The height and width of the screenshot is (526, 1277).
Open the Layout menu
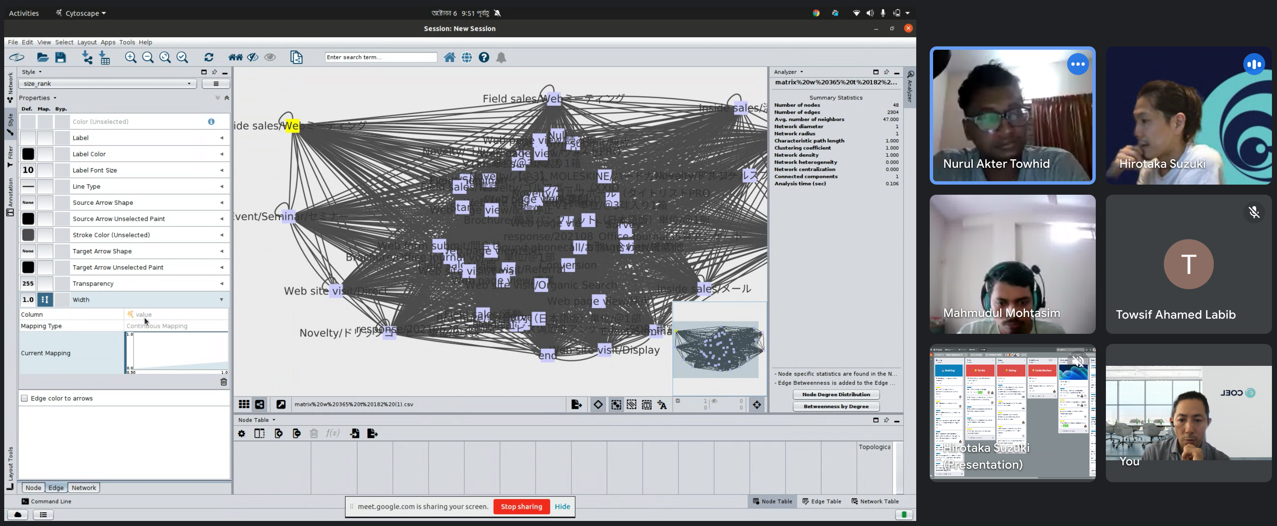coord(87,42)
